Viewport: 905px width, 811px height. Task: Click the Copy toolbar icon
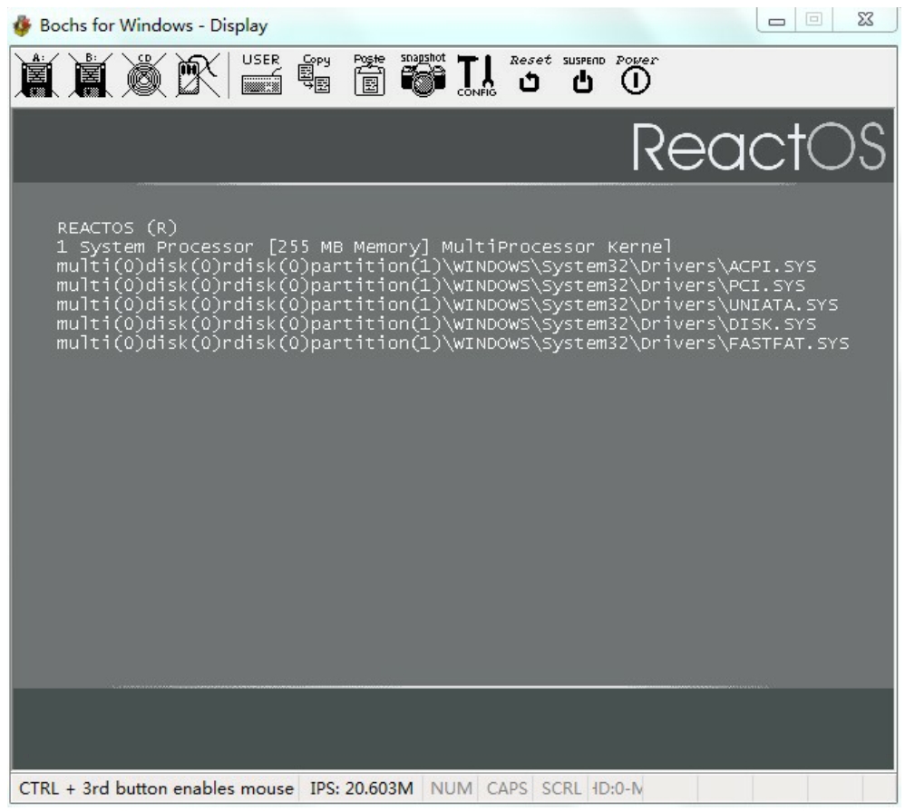click(x=316, y=74)
